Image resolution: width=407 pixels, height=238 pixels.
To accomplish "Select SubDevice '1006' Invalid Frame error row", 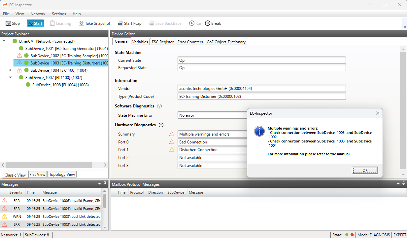I will click(x=51, y=201).
